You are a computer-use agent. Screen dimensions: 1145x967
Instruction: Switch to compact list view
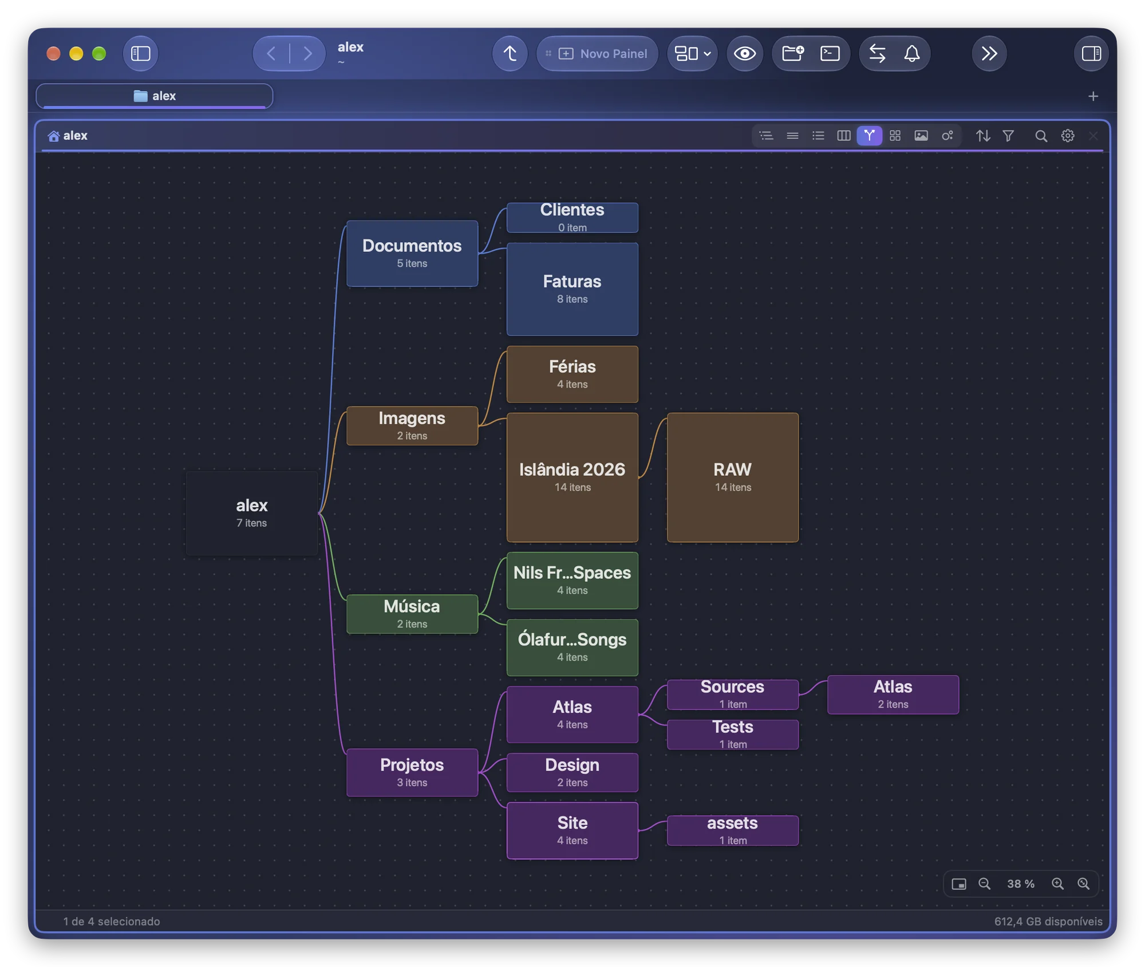point(792,136)
